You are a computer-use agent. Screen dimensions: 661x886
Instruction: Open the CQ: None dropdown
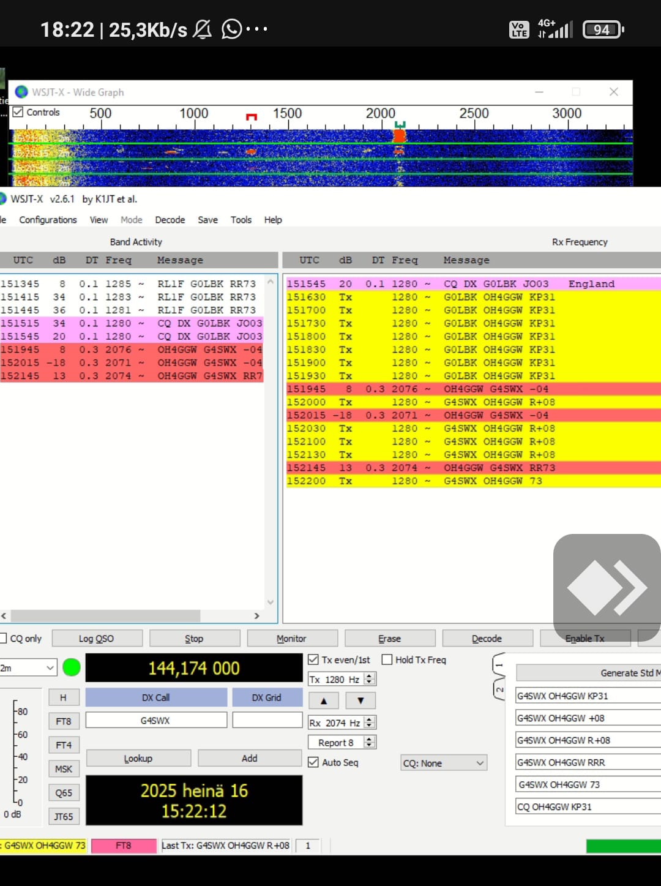(x=444, y=763)
